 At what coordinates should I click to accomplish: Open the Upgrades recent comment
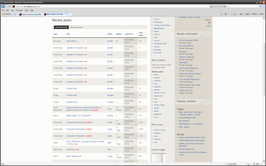click(183, 51)
